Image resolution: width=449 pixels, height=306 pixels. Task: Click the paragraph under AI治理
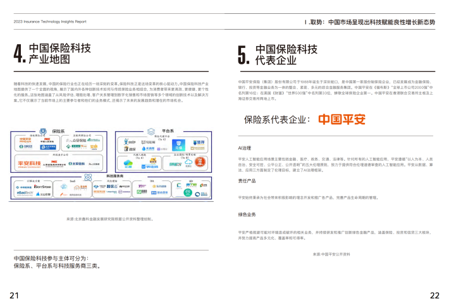coord(336,165)
